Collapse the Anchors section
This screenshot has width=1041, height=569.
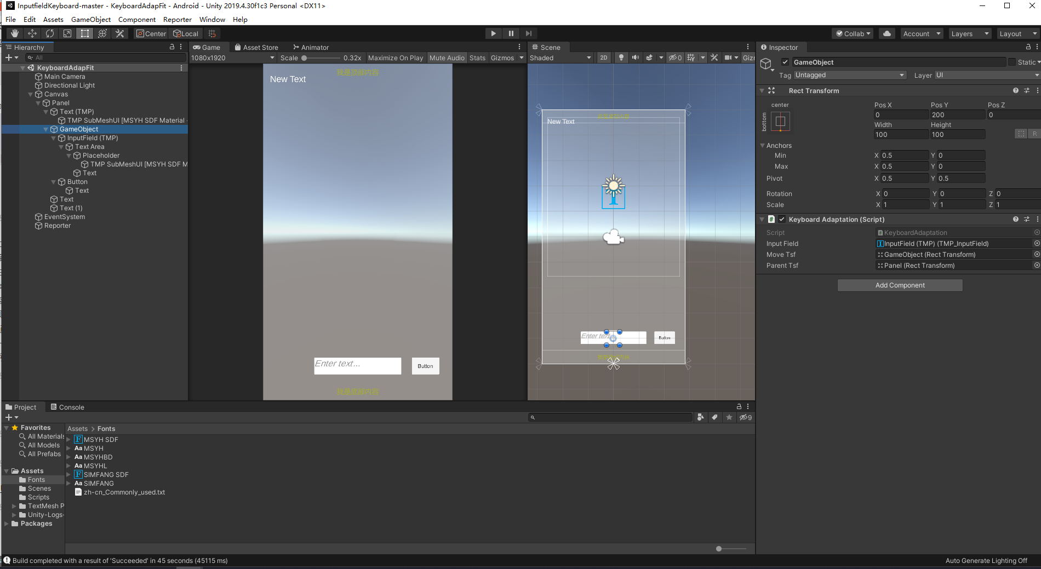762,145
